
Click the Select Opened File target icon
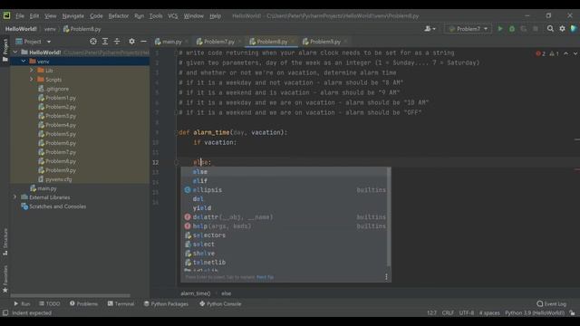pyautogui.click(x=93, y=42)
